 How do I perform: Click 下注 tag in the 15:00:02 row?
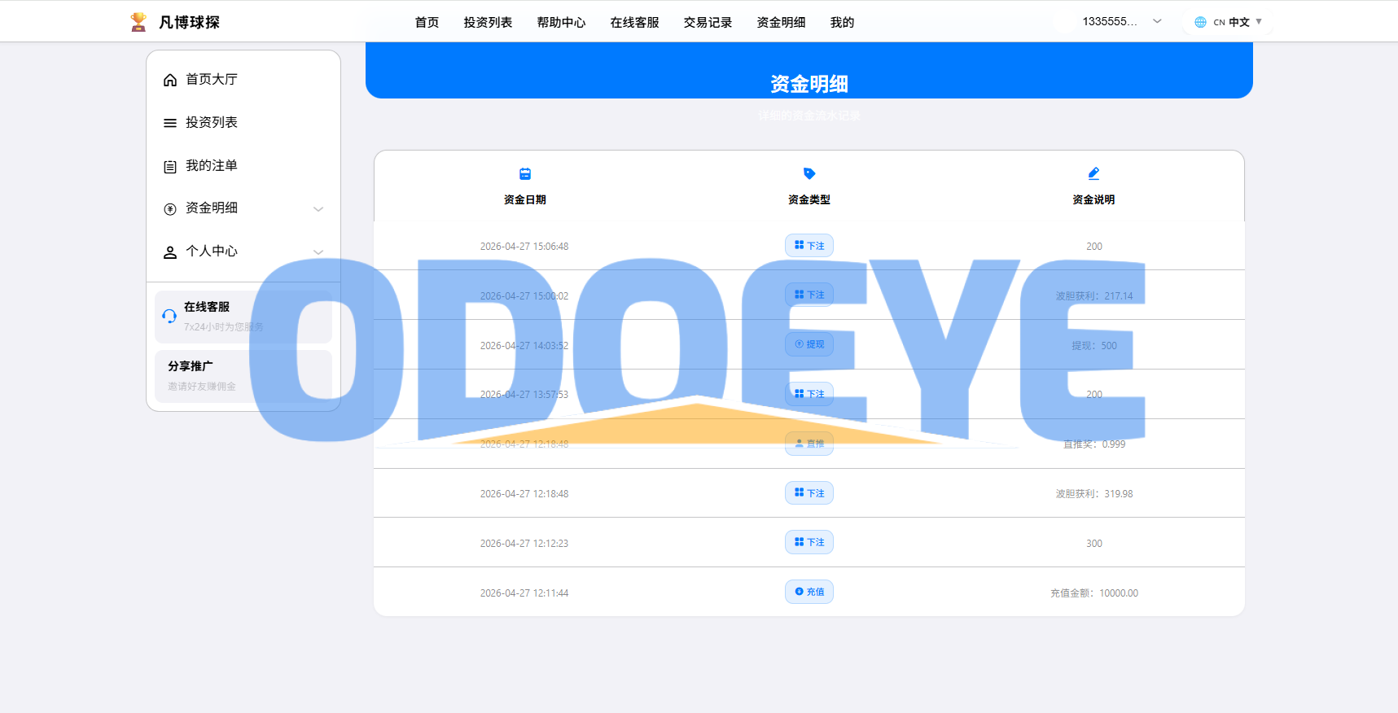coord(809,295)
